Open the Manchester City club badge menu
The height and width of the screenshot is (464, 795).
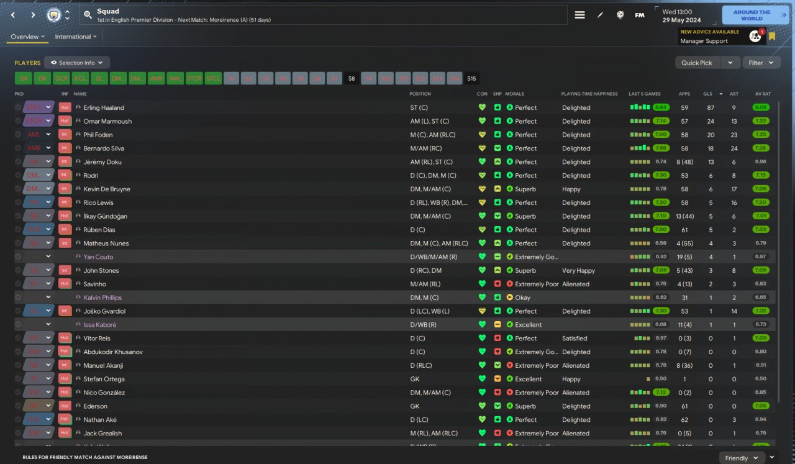click(54, 15)
